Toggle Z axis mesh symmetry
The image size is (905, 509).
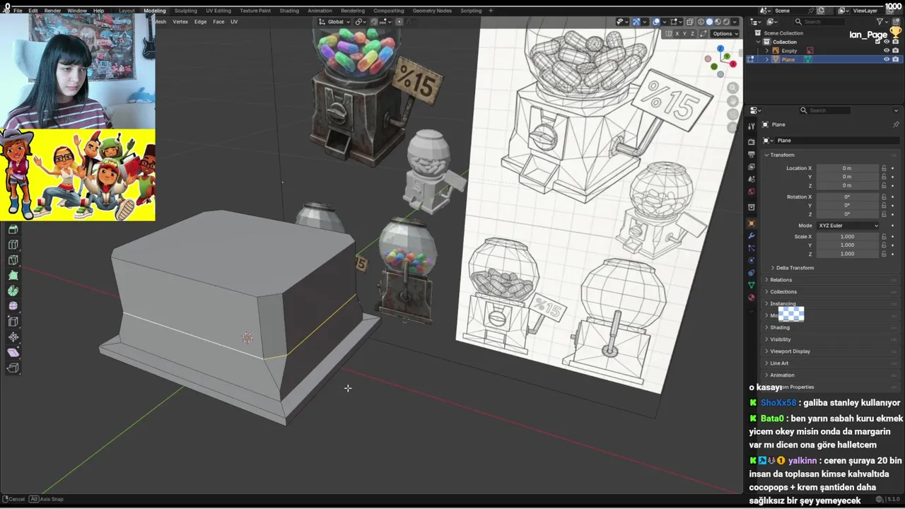692,34
